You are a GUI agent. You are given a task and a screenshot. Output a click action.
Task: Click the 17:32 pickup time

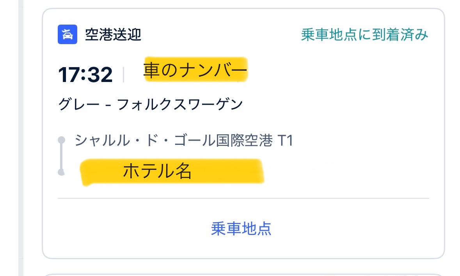[x=85, y=75]
